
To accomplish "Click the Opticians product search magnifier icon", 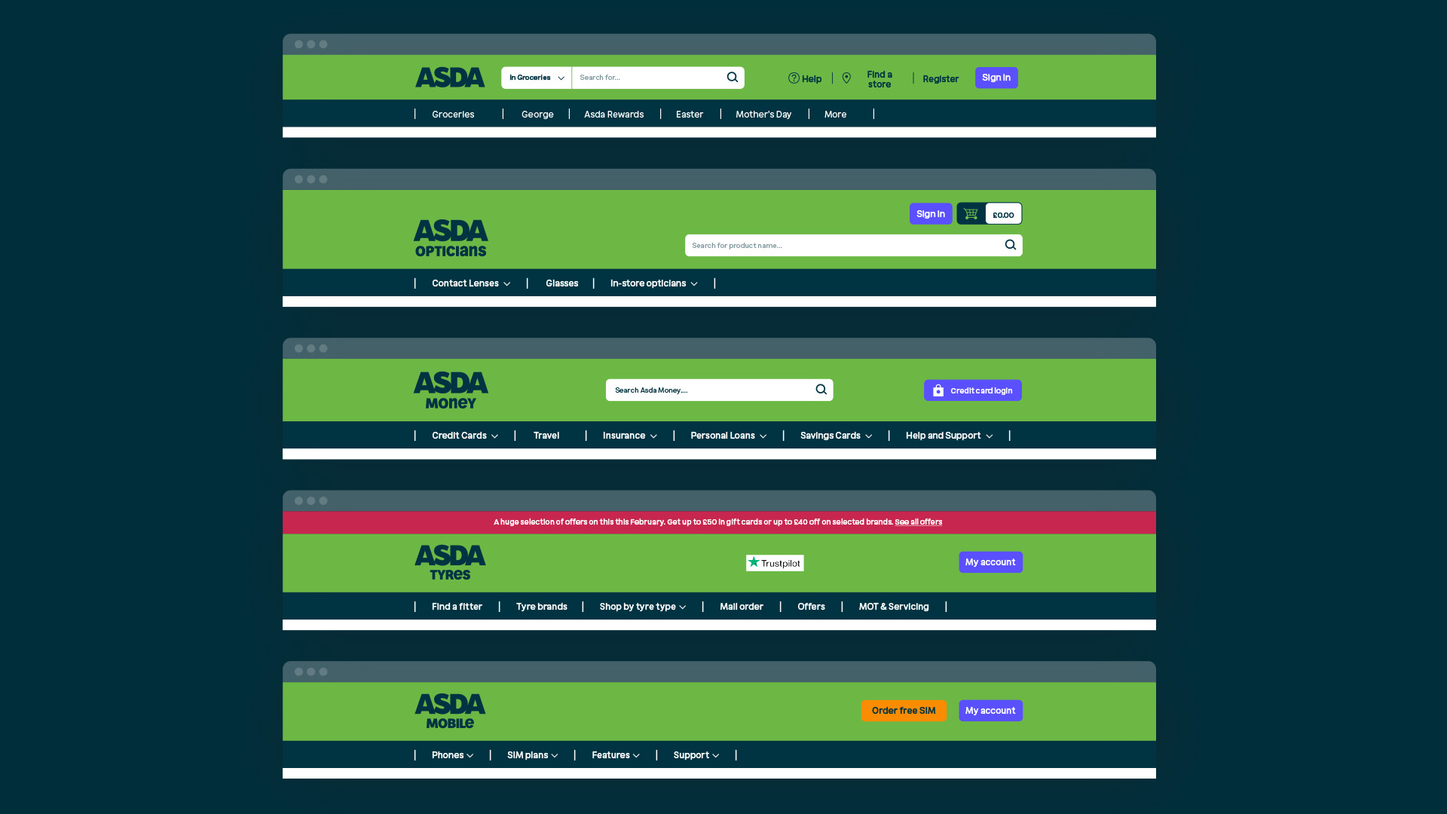I will (x=1010, y=245).
